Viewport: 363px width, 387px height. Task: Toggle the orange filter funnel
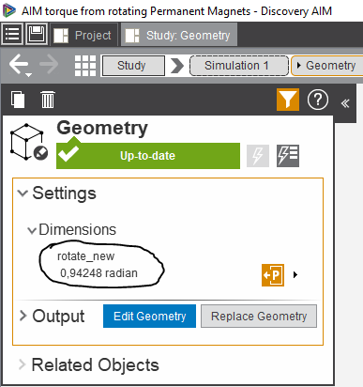(288, 100)
